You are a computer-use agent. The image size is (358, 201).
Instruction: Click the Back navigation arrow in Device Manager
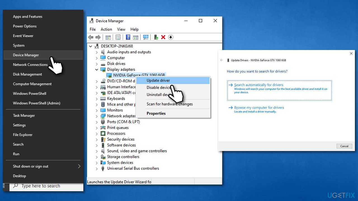[x=91, y=37]
